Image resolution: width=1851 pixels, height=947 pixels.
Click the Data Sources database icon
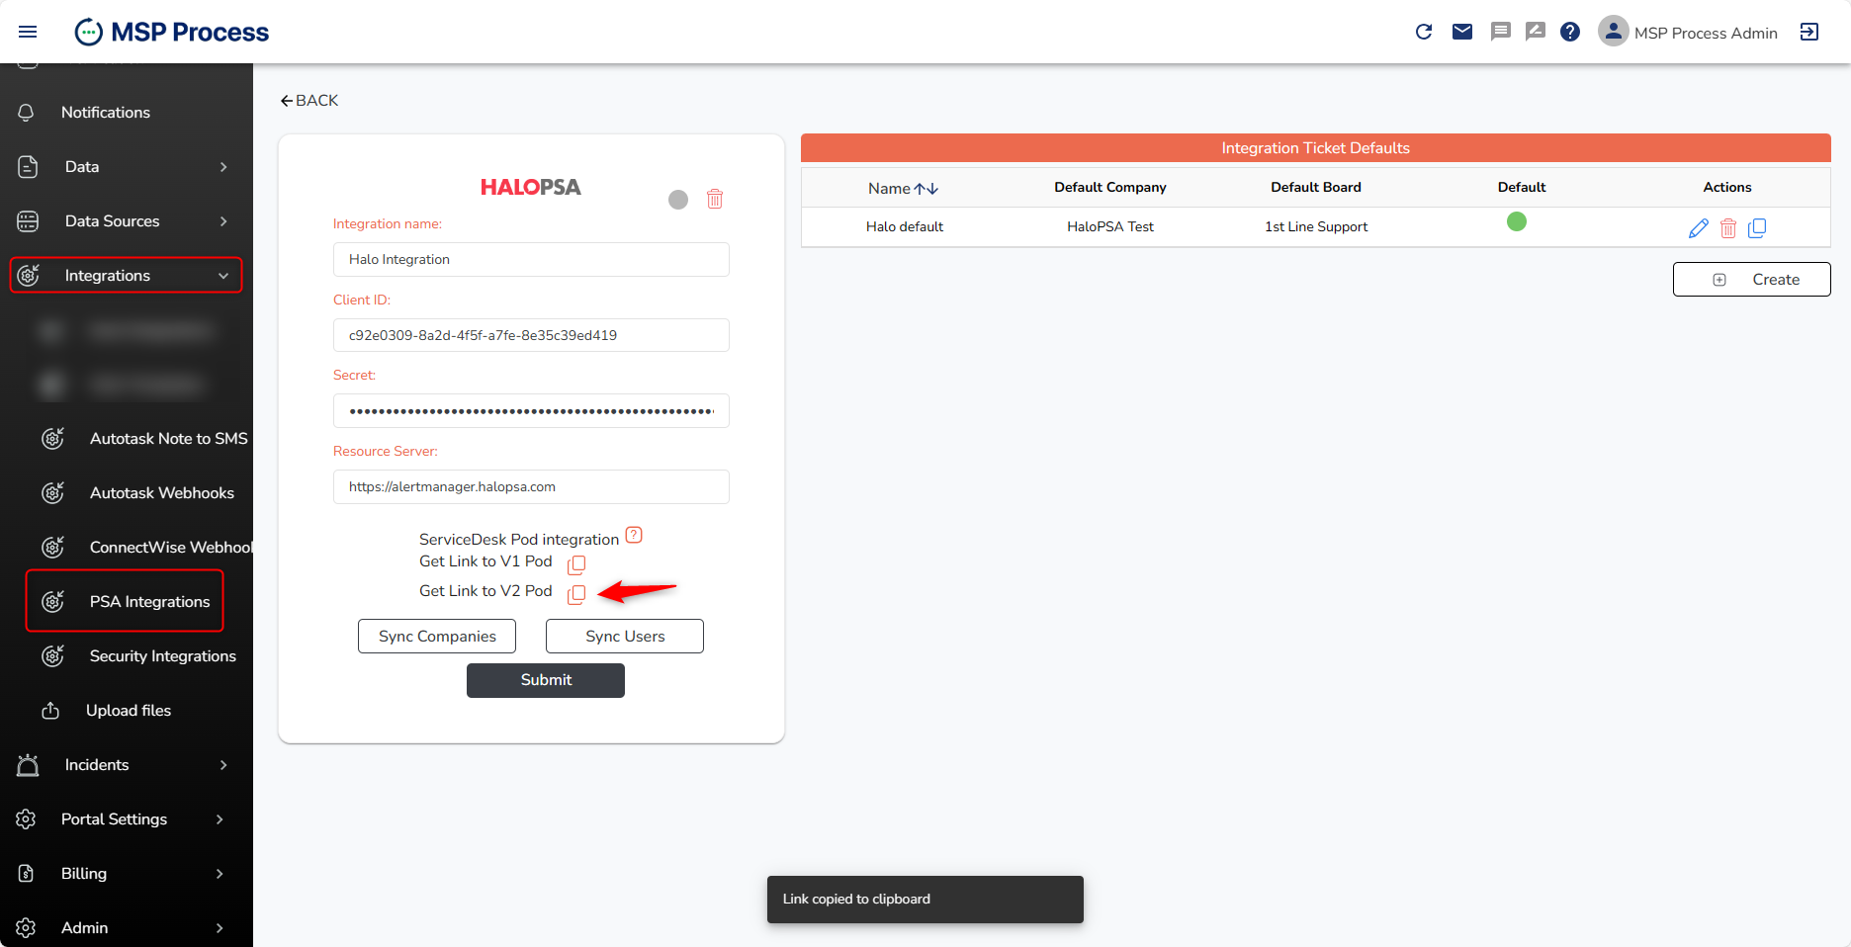(x=28, y=221)
